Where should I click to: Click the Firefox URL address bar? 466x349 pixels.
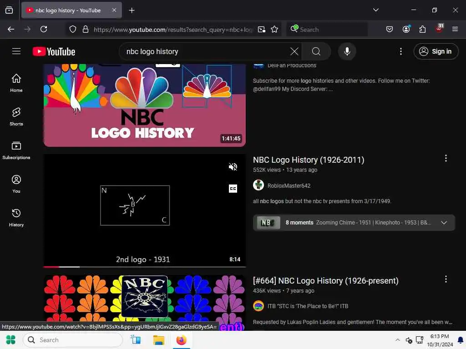(x=173, y=30)
